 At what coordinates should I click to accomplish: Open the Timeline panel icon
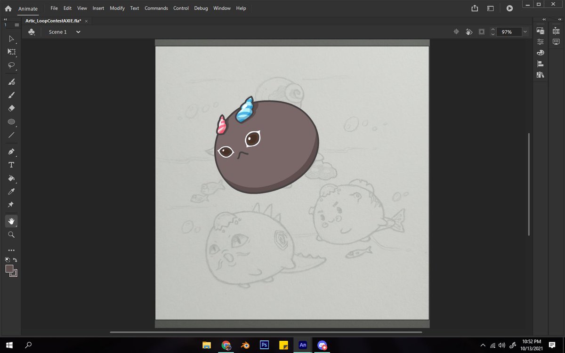[x=556, y=31]
